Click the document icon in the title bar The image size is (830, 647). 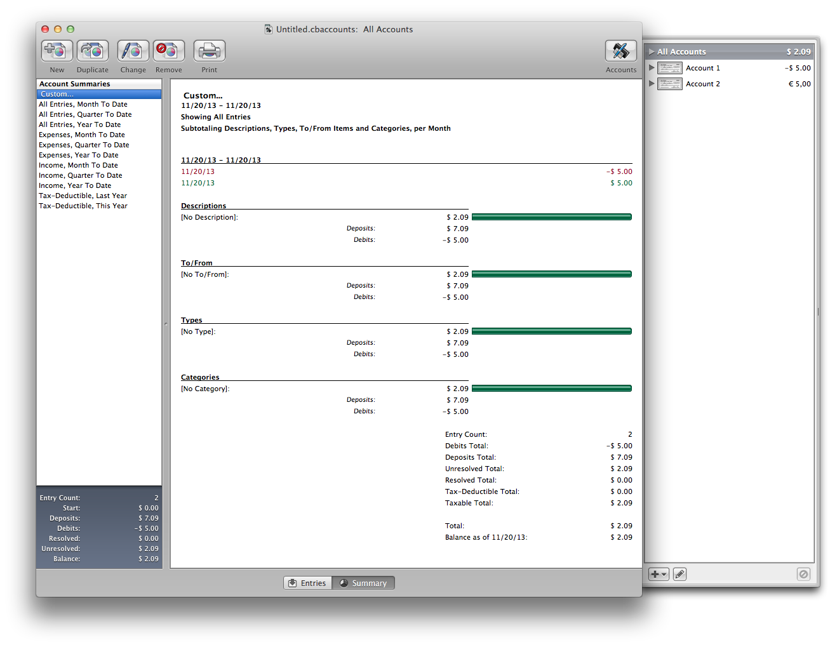click(x=269, y=29)
